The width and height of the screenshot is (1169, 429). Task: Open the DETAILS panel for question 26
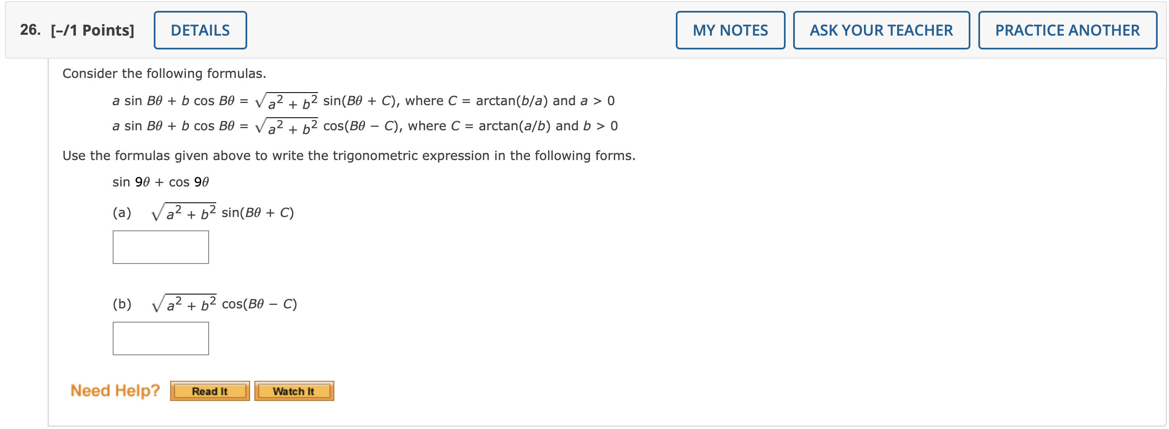pyautogui.click(x=200, y=29)
